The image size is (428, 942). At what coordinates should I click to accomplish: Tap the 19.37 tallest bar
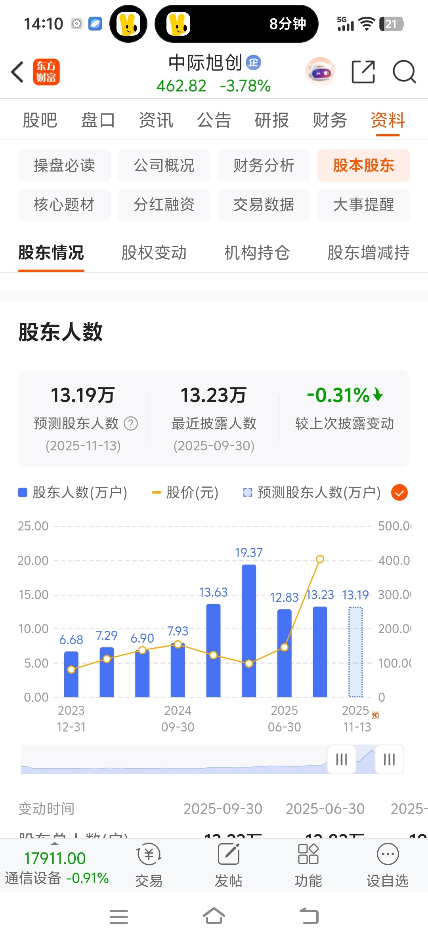tap(249, 631)
